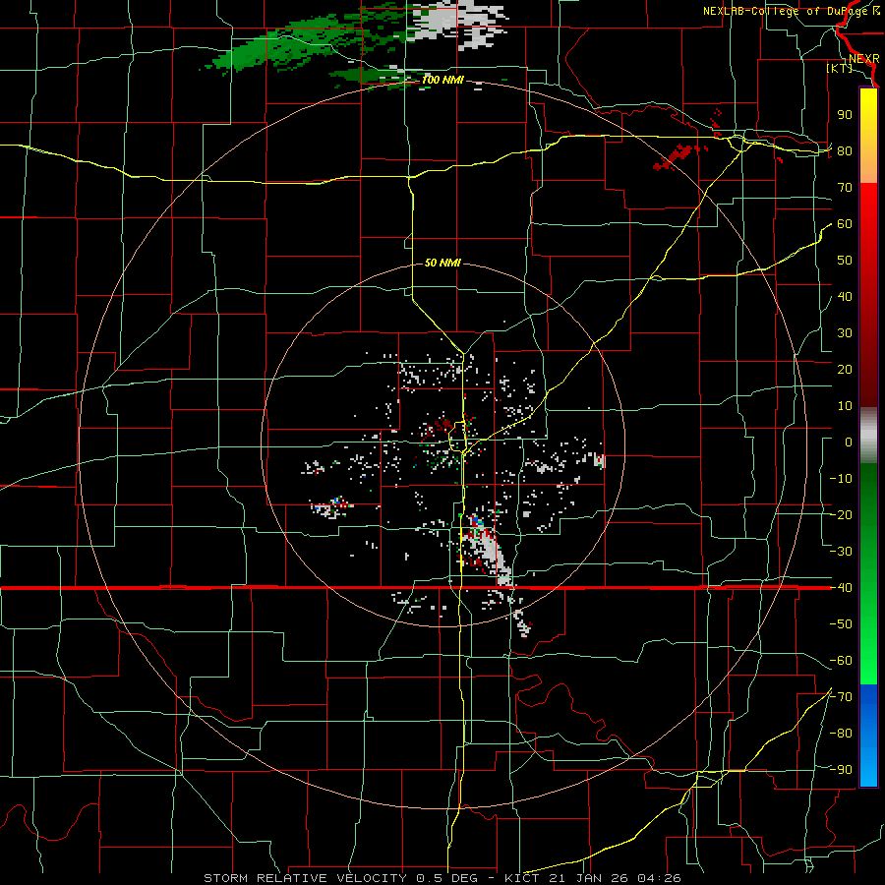
Task: Pick the gray zero-velocity color bar segment
Action: [x=868, y=436]
